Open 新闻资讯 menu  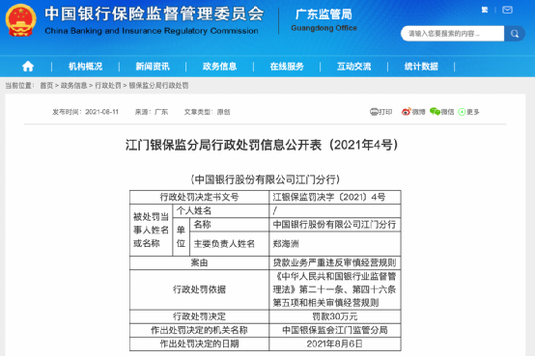(x=153, y=67)
